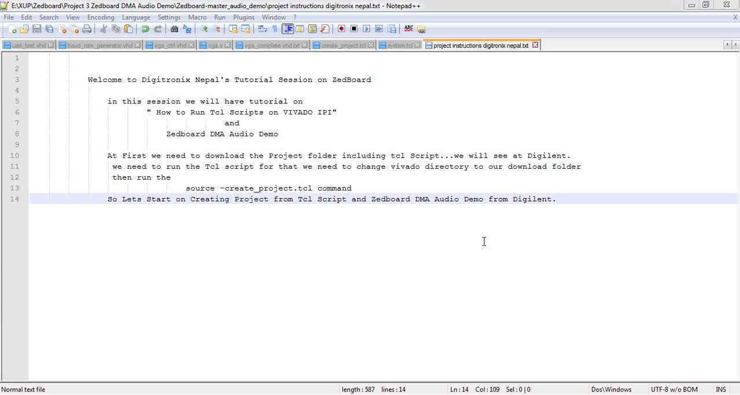Viewport: 740px width, 395px height.
Task: Open the Language menu
Action: 136,17
